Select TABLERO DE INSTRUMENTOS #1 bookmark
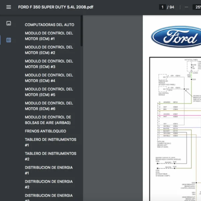201x201 pixels. (x=51, y=142)
